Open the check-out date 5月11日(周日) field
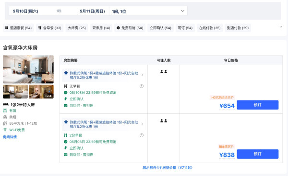The width and height of the screenshot is (288, 176). coord(92,11)
